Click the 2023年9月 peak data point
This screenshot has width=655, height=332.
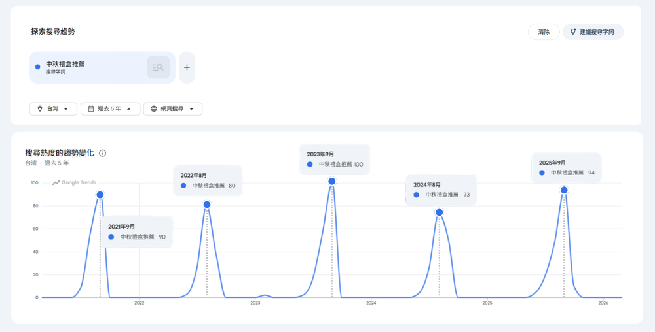coord(332,181)
